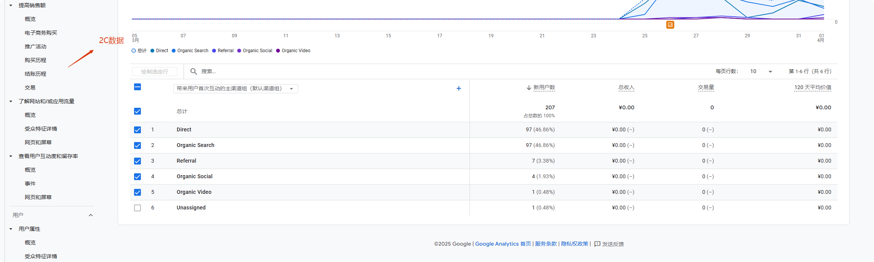The height and width of the screenshot is (262, 874).
Task: Uncheck the Direct row checkbox
Action: tap(137, 130)
